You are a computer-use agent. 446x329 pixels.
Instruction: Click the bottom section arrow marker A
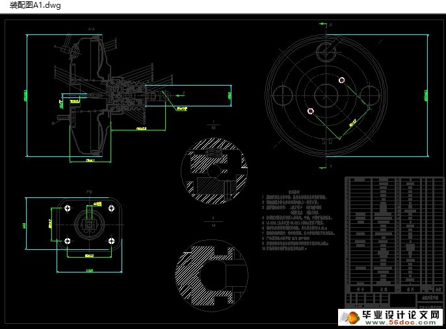click(323, 165)
